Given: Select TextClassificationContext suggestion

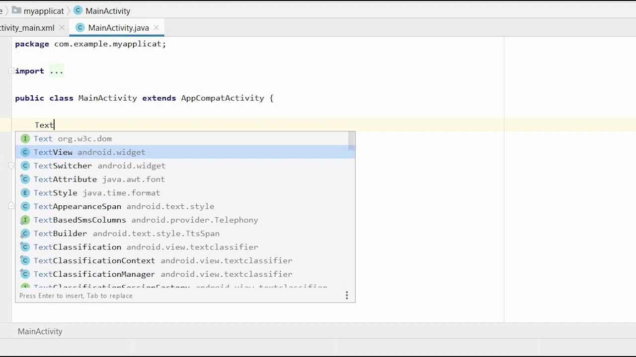Looking at the screenshot, I should click(x=185, y=260).
